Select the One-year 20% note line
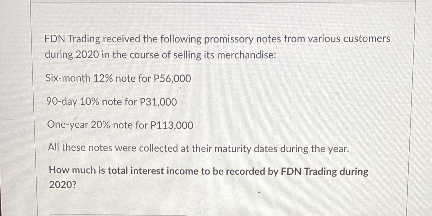The image size is (432, 216). tap(120, 125)
